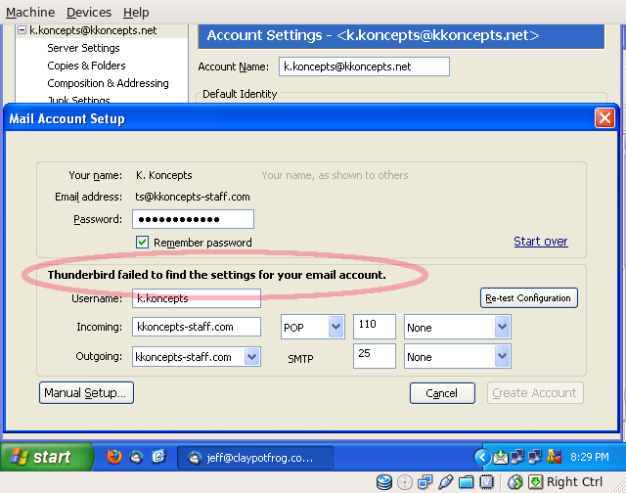Click the ts@kkoncepts-staff.com email address text
Viewport: 626px width, 493px height.
pos(193,197)
